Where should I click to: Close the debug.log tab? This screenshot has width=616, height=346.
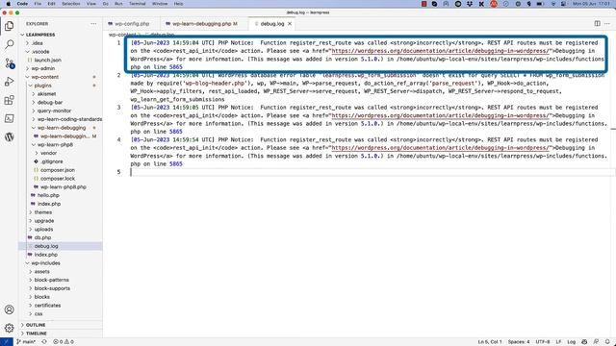(x=290, y=24)
